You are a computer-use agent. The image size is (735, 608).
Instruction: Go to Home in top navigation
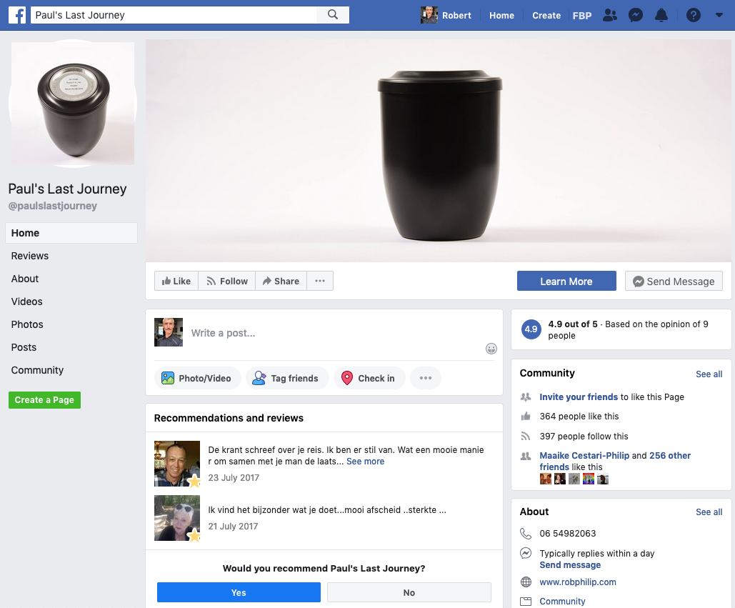501,16
